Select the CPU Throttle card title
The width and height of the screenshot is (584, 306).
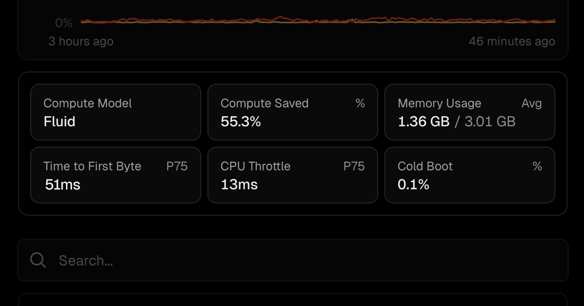tap(255, 166)
